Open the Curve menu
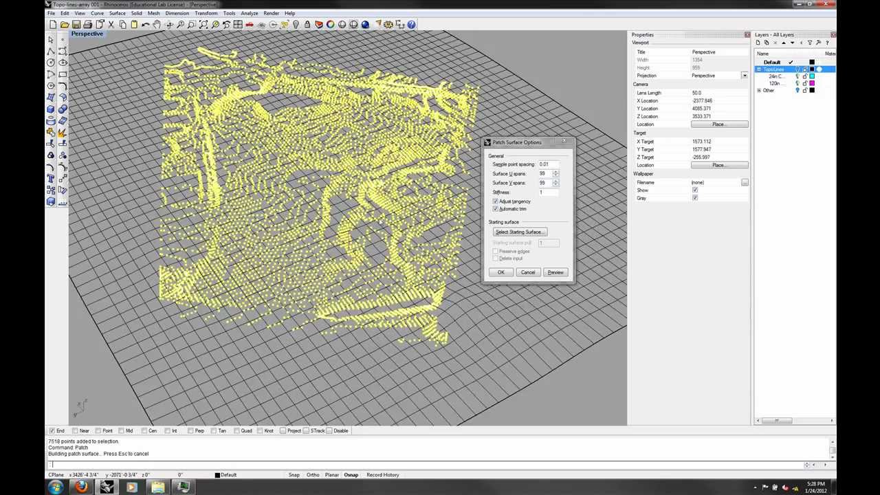This screenshot has height=495, width=880. point(97,13)
